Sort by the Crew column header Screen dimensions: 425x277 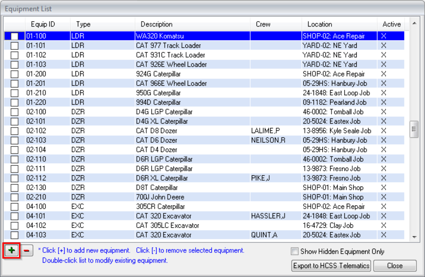click(x=263, y=24)
